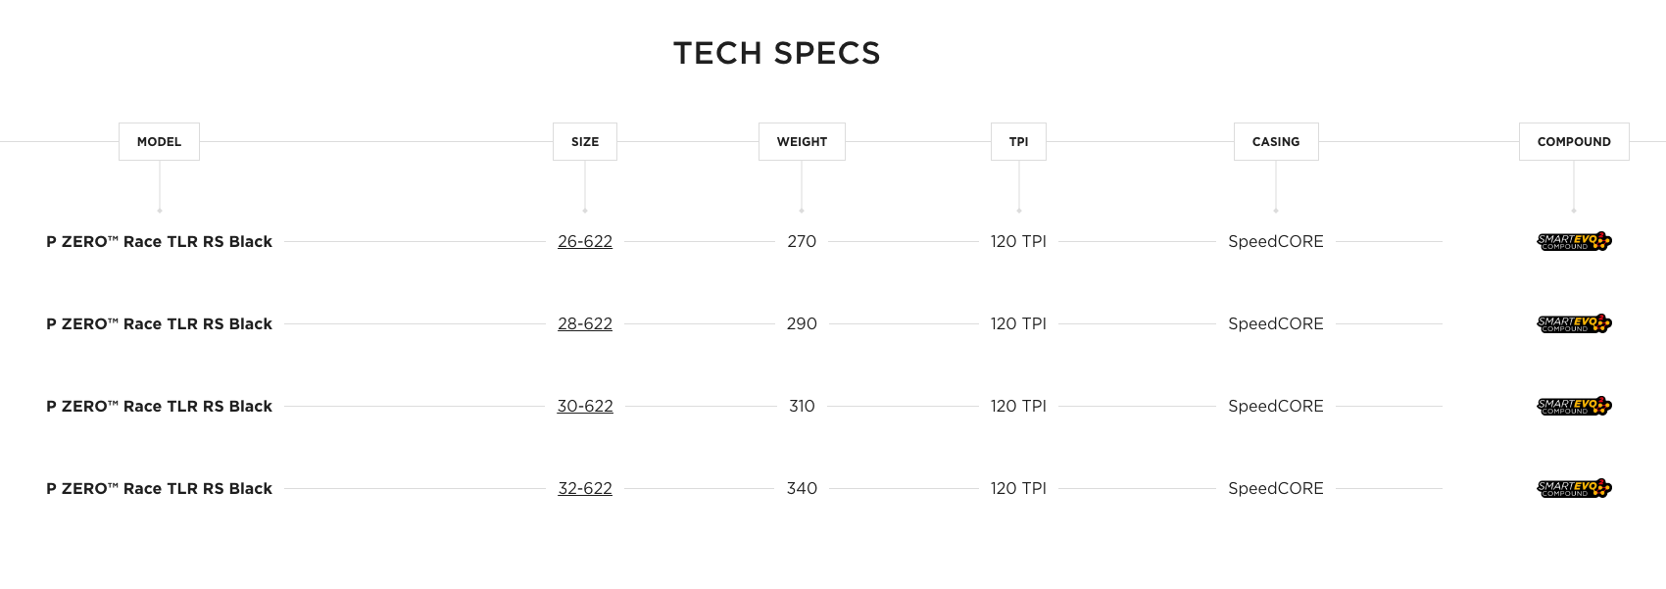Viewport: 1666px width, 589px height.
Task: Open the 32-622 size link
Action: click(x=585, y=488)
